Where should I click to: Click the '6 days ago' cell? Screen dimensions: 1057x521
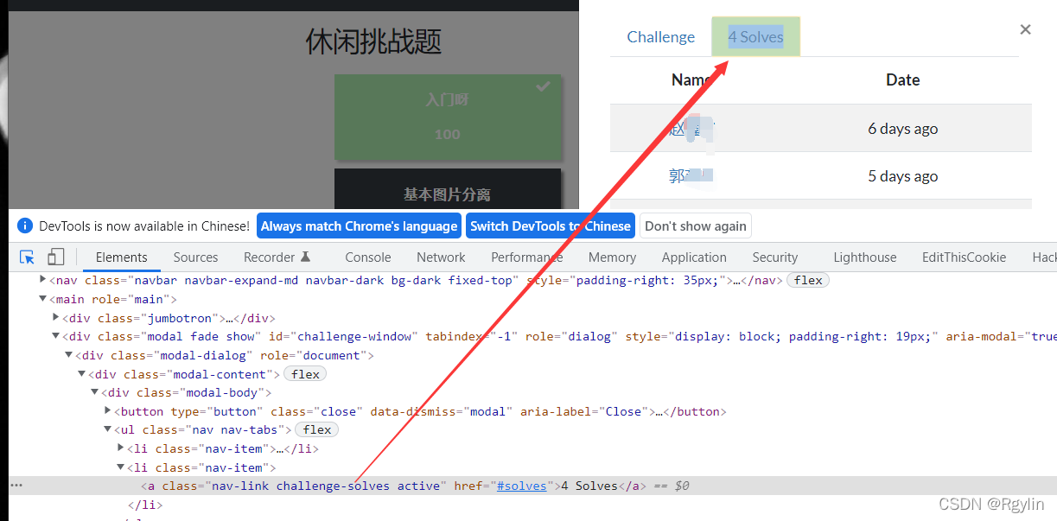tap(902, 129)
